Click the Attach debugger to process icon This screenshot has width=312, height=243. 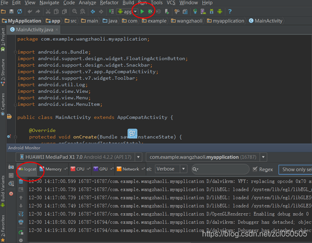coord(167,12)
